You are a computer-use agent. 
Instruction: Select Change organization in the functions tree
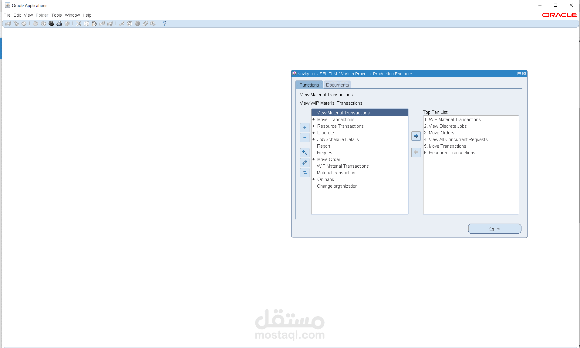(x=337, y=186)
